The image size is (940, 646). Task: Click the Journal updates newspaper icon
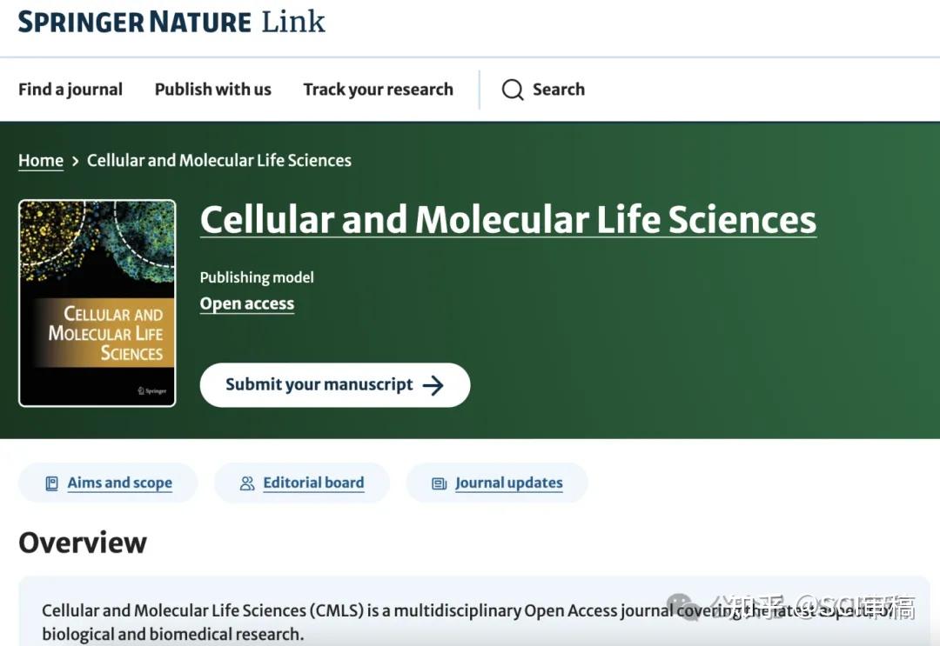click(x=438, y=483)
